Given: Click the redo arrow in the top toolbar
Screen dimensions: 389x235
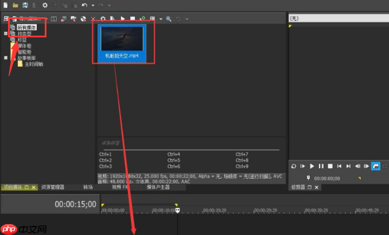Looking at the screenshot, I should coord(101,5).
